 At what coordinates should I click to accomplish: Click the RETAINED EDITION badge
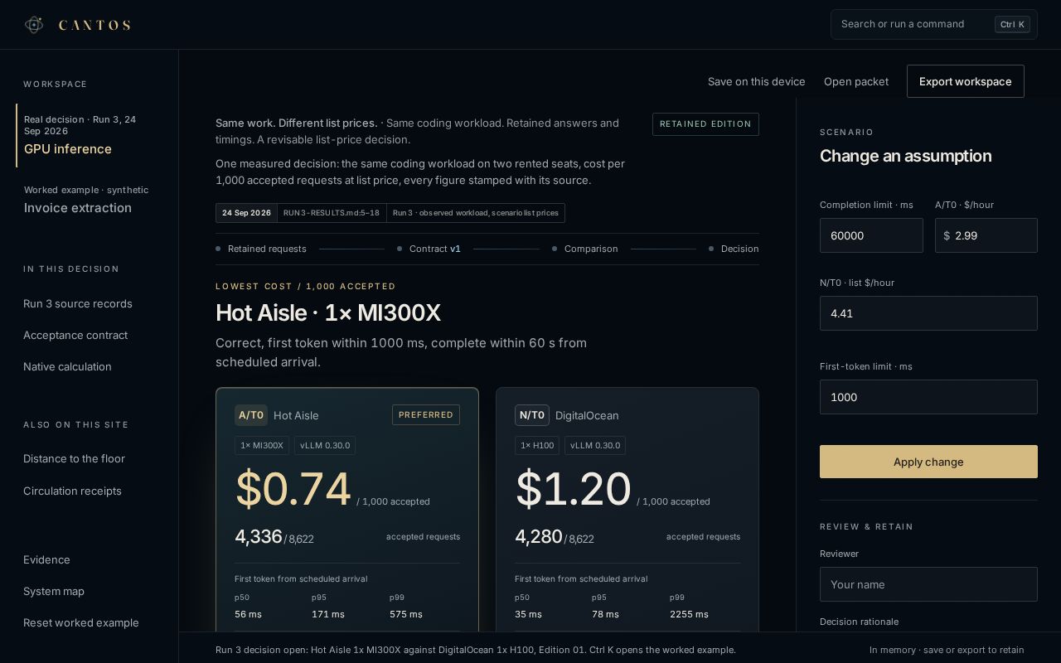click(705, 124)
